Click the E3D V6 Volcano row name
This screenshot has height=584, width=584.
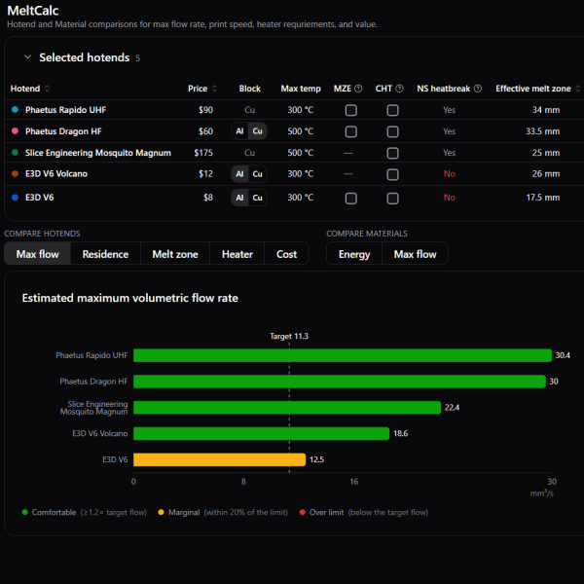pyautogui.click(x=56, y=174)
